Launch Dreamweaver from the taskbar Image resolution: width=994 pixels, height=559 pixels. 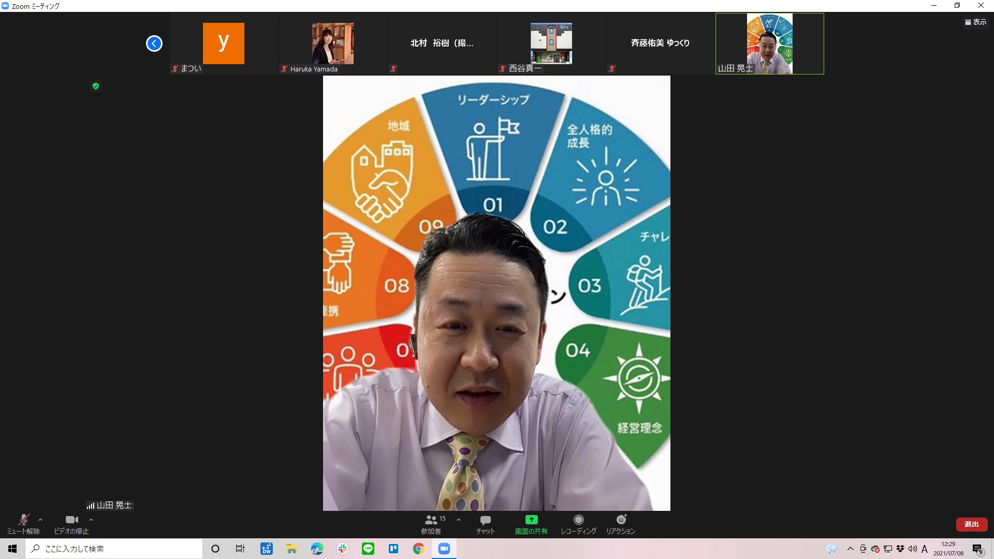tap(267, 549)
